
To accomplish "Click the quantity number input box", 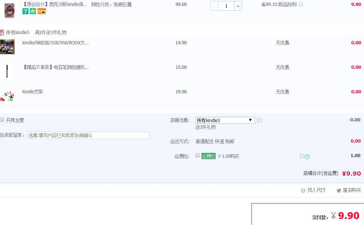I will (226, 6).
